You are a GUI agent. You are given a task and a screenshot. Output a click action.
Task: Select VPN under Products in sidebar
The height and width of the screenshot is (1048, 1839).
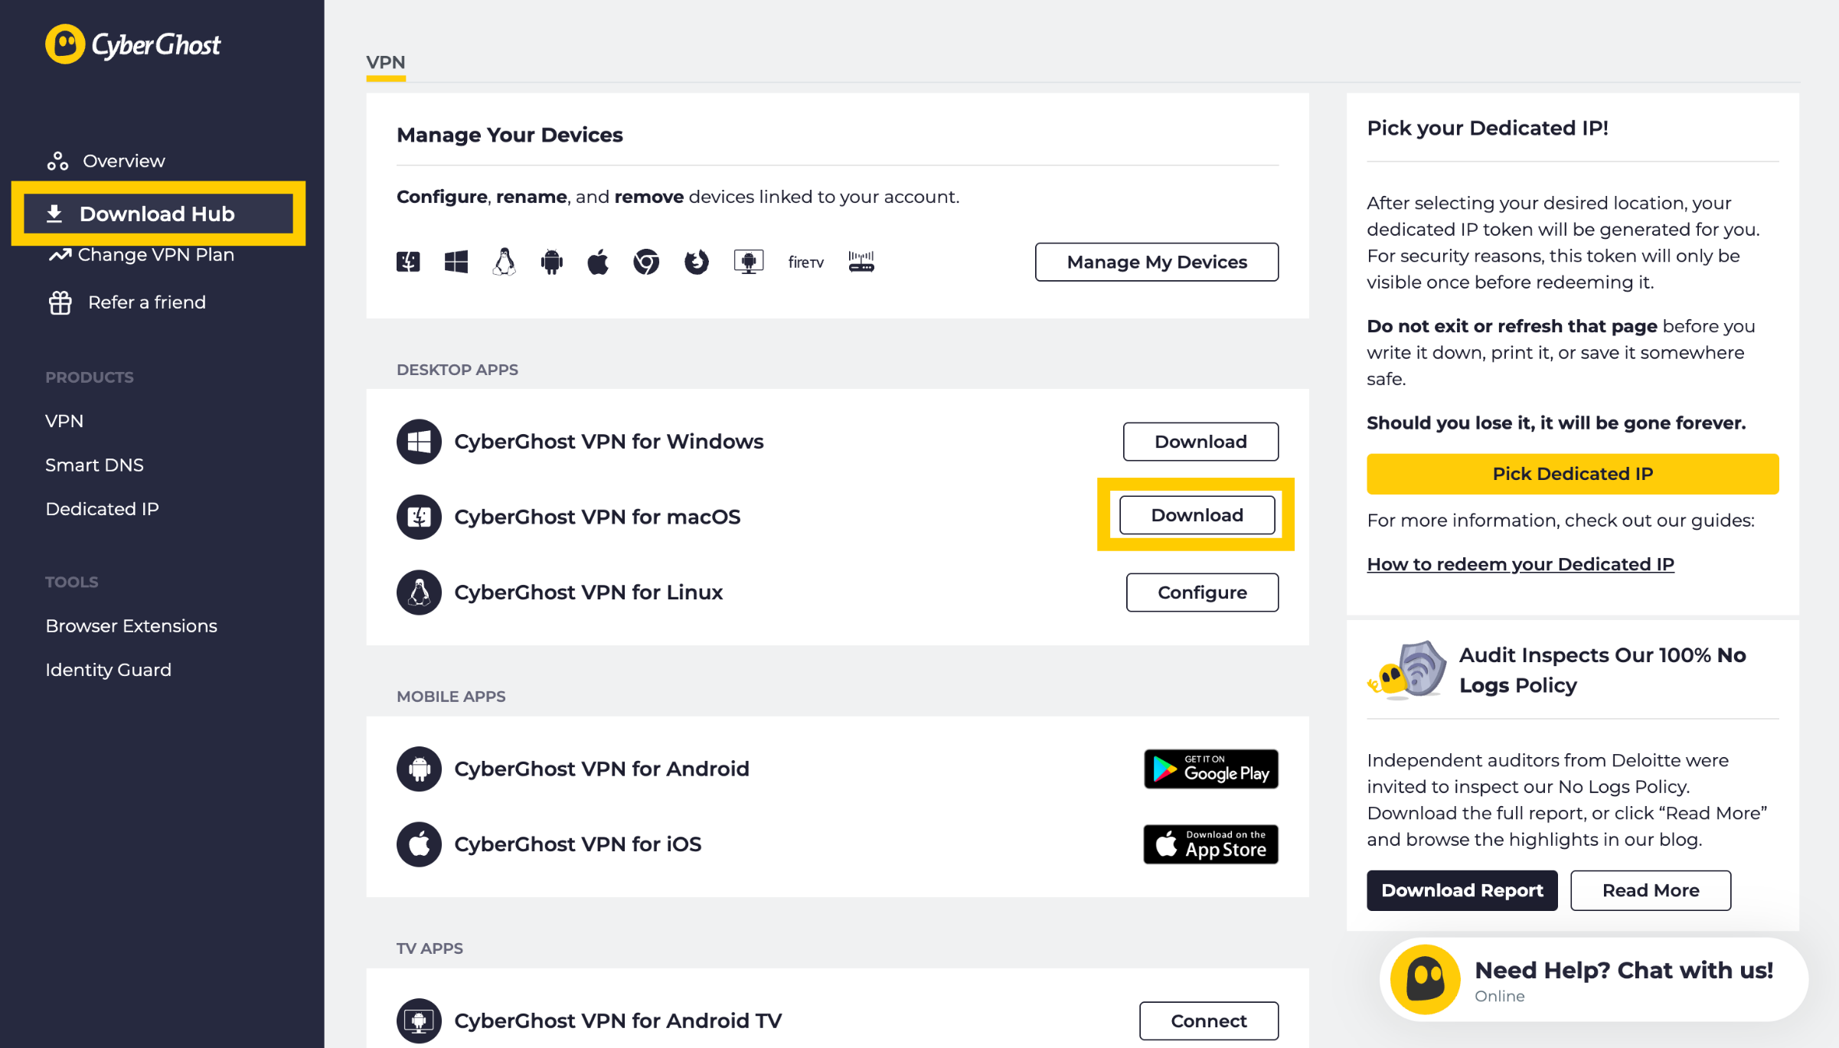tap(64, 421)
